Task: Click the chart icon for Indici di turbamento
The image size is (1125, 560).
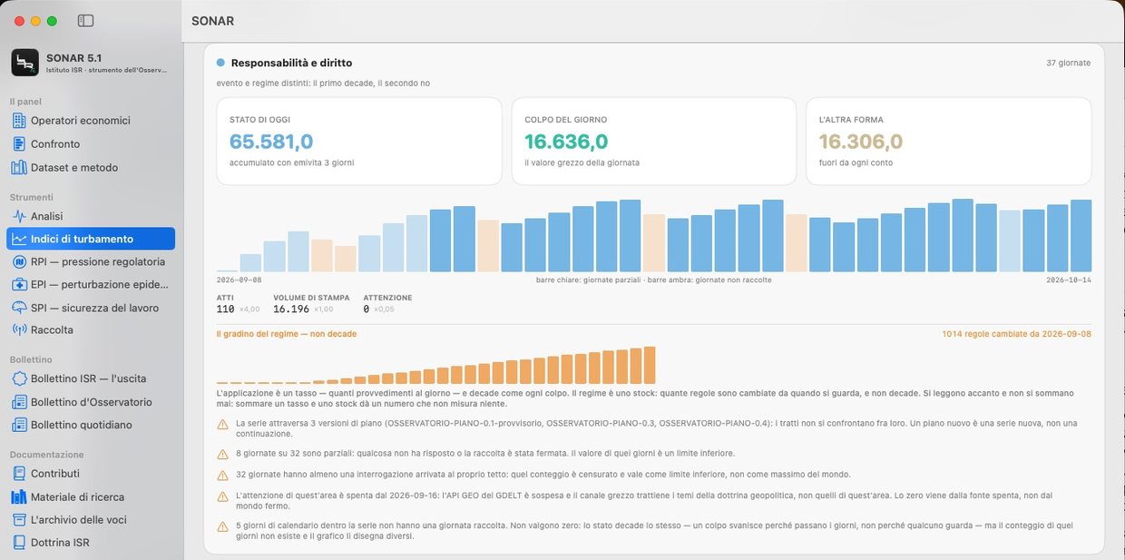Action: tap(20, 240)
